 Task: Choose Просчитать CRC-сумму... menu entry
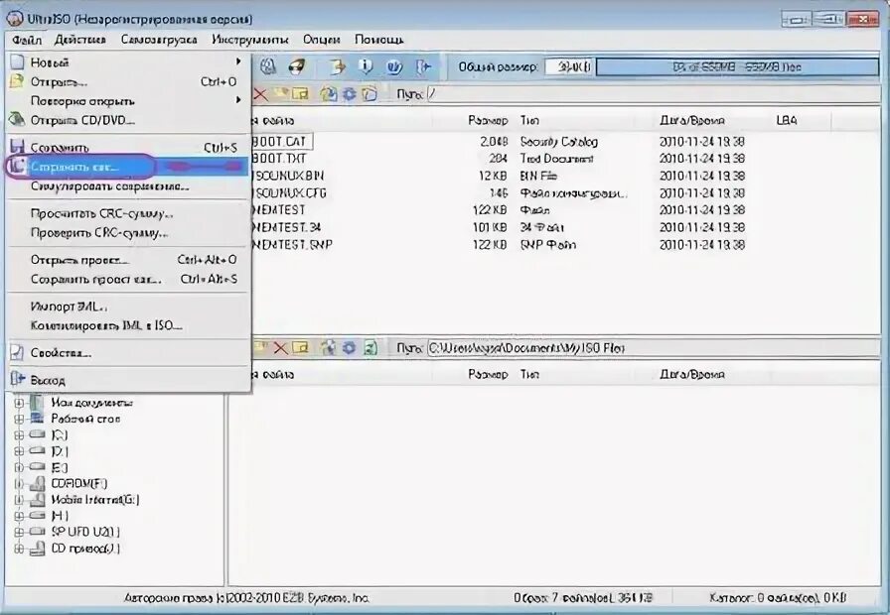point(128,214)
